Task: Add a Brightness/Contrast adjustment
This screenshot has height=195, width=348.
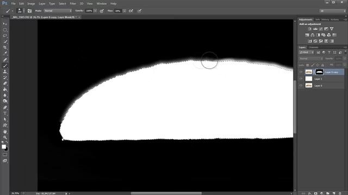Action: coord(309,29)
